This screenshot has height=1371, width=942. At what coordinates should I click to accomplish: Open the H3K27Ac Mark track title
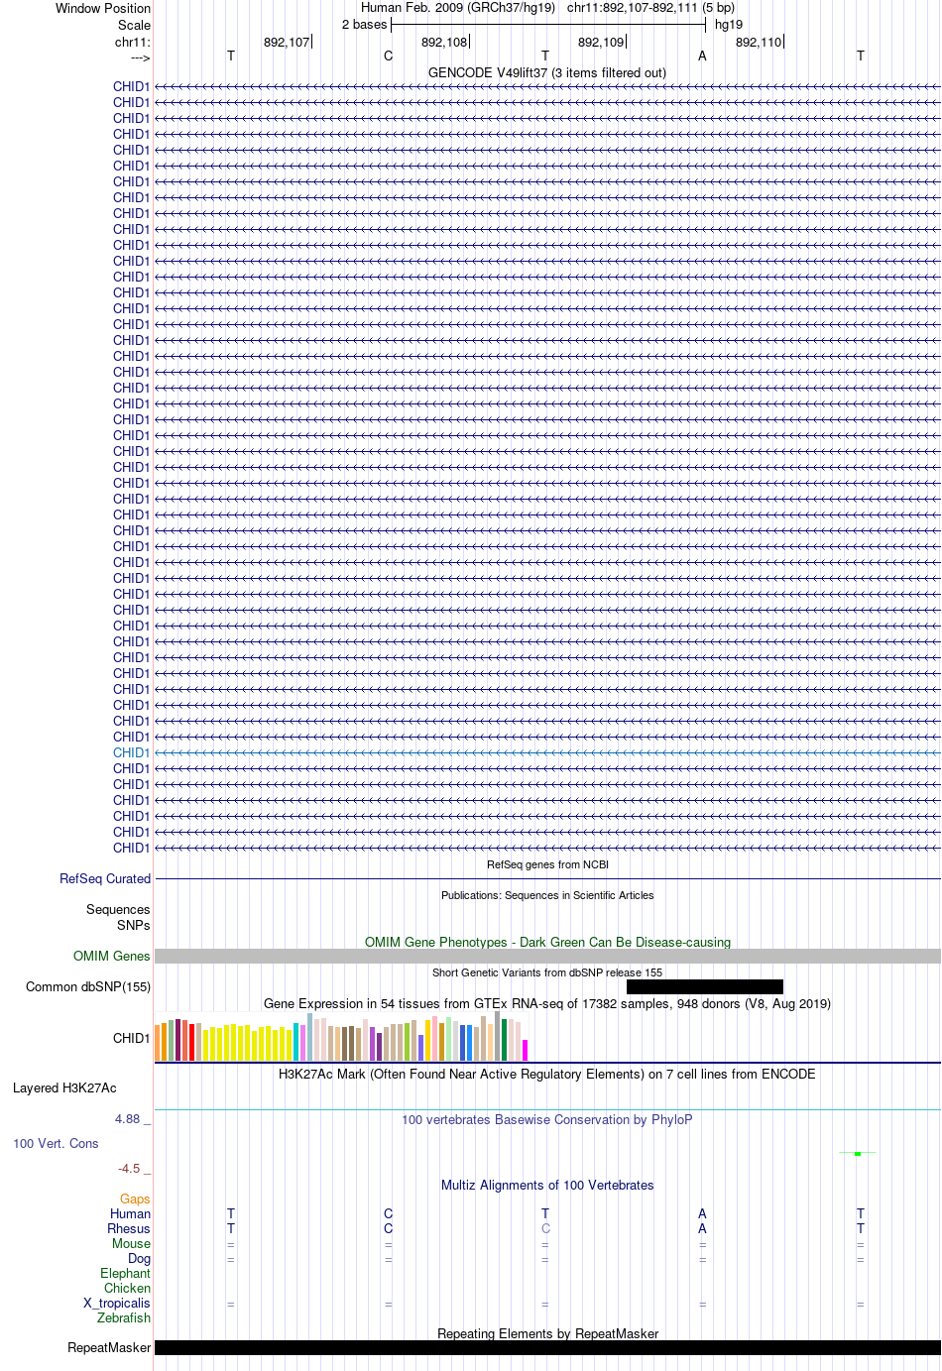coord(547,1074)
